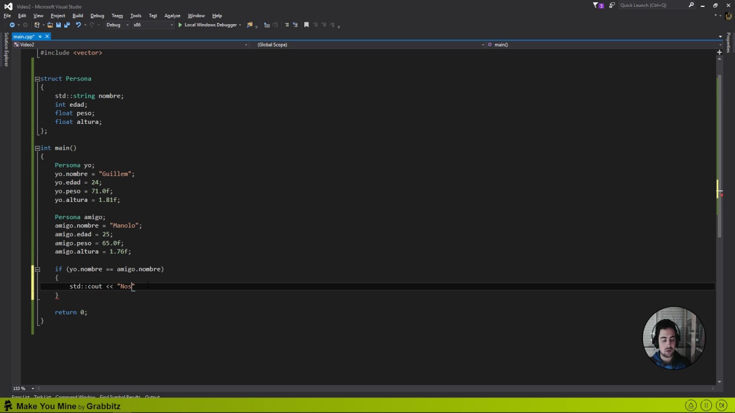Open the Tools menu

tap(136, 15)
